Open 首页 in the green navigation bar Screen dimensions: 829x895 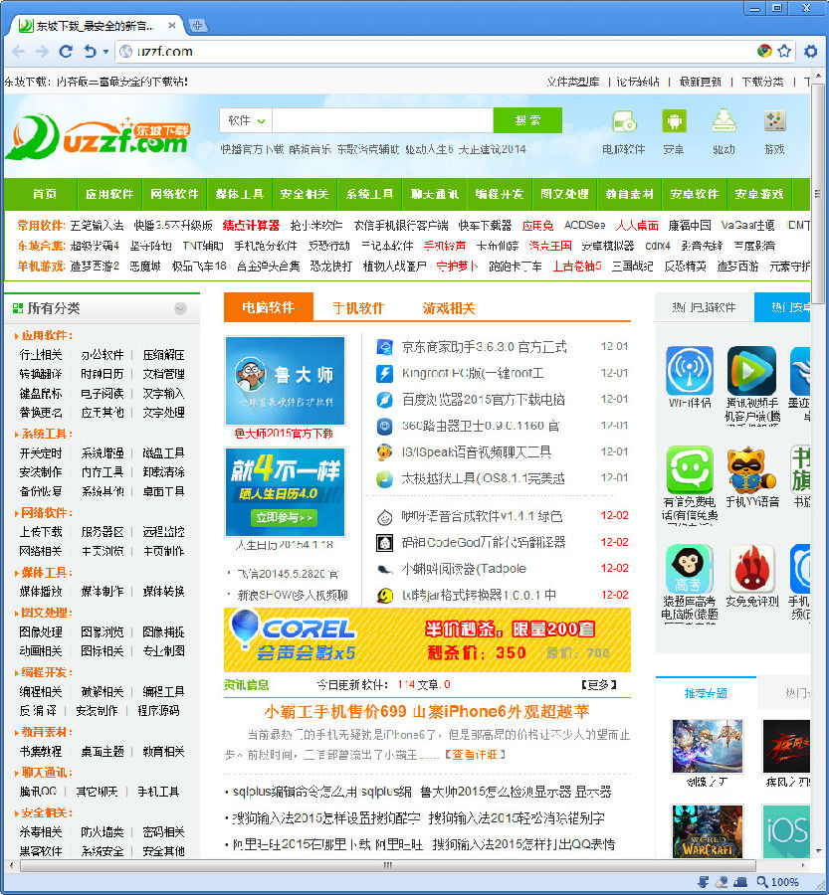click(x=45, y=194)
